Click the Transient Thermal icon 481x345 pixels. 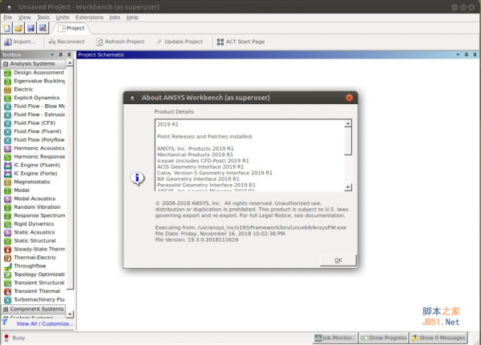click(x=8, y=291)
